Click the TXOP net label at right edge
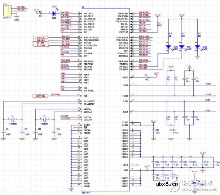Viewport: 220px width, 195px height. 208,83
